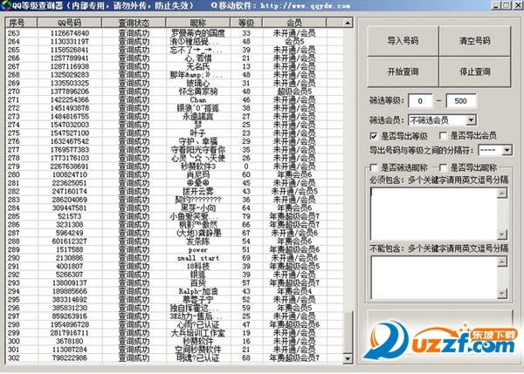The height and width of the screenshot is (374, 524).
Task: Select QQ number 1954896728
Action: point(70,324)
